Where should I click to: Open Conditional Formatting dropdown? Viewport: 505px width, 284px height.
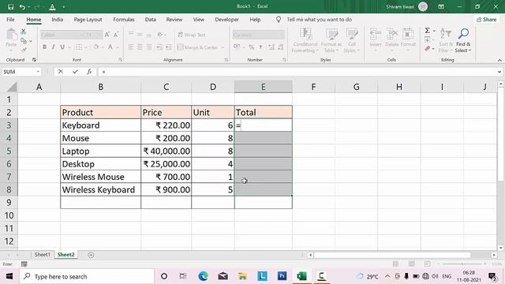(305, 40)
